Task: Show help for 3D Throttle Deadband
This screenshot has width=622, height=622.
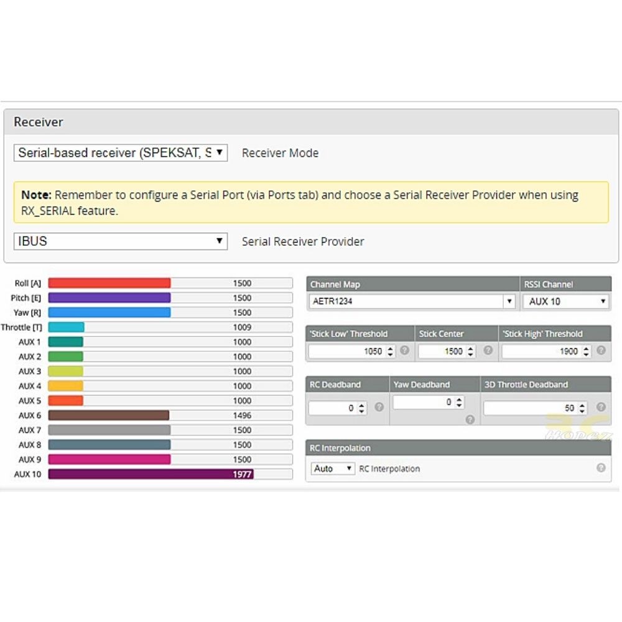Action: 601,407
